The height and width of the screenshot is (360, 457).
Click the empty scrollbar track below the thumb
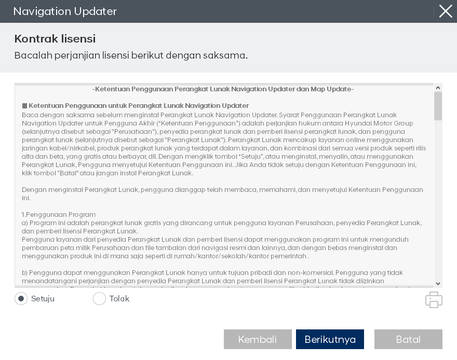(438, 207)
